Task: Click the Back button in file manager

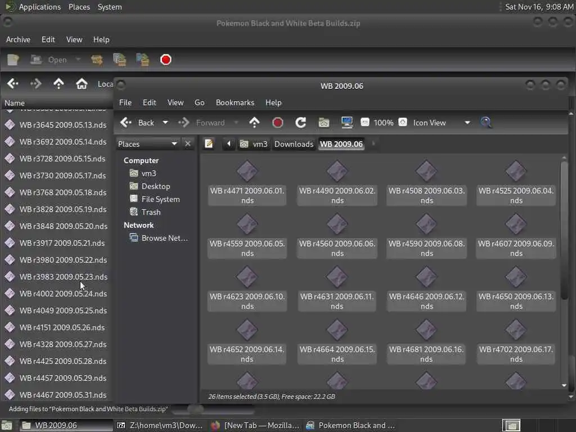Action: point(138,123)
